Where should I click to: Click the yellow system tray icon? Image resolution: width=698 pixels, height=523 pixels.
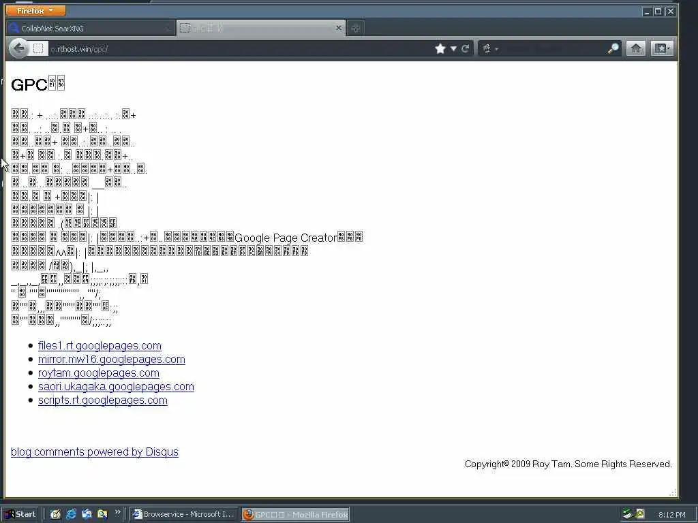point(640,513)
